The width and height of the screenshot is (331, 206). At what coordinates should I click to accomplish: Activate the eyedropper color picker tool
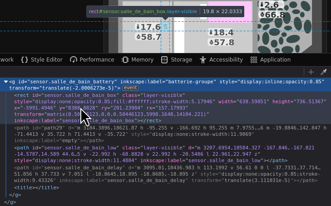point(324,72)
